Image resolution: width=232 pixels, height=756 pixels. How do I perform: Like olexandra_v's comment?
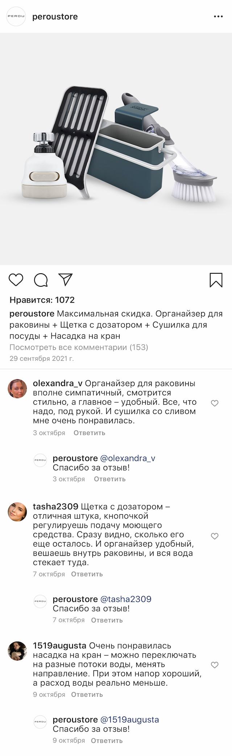pos(215,403)
